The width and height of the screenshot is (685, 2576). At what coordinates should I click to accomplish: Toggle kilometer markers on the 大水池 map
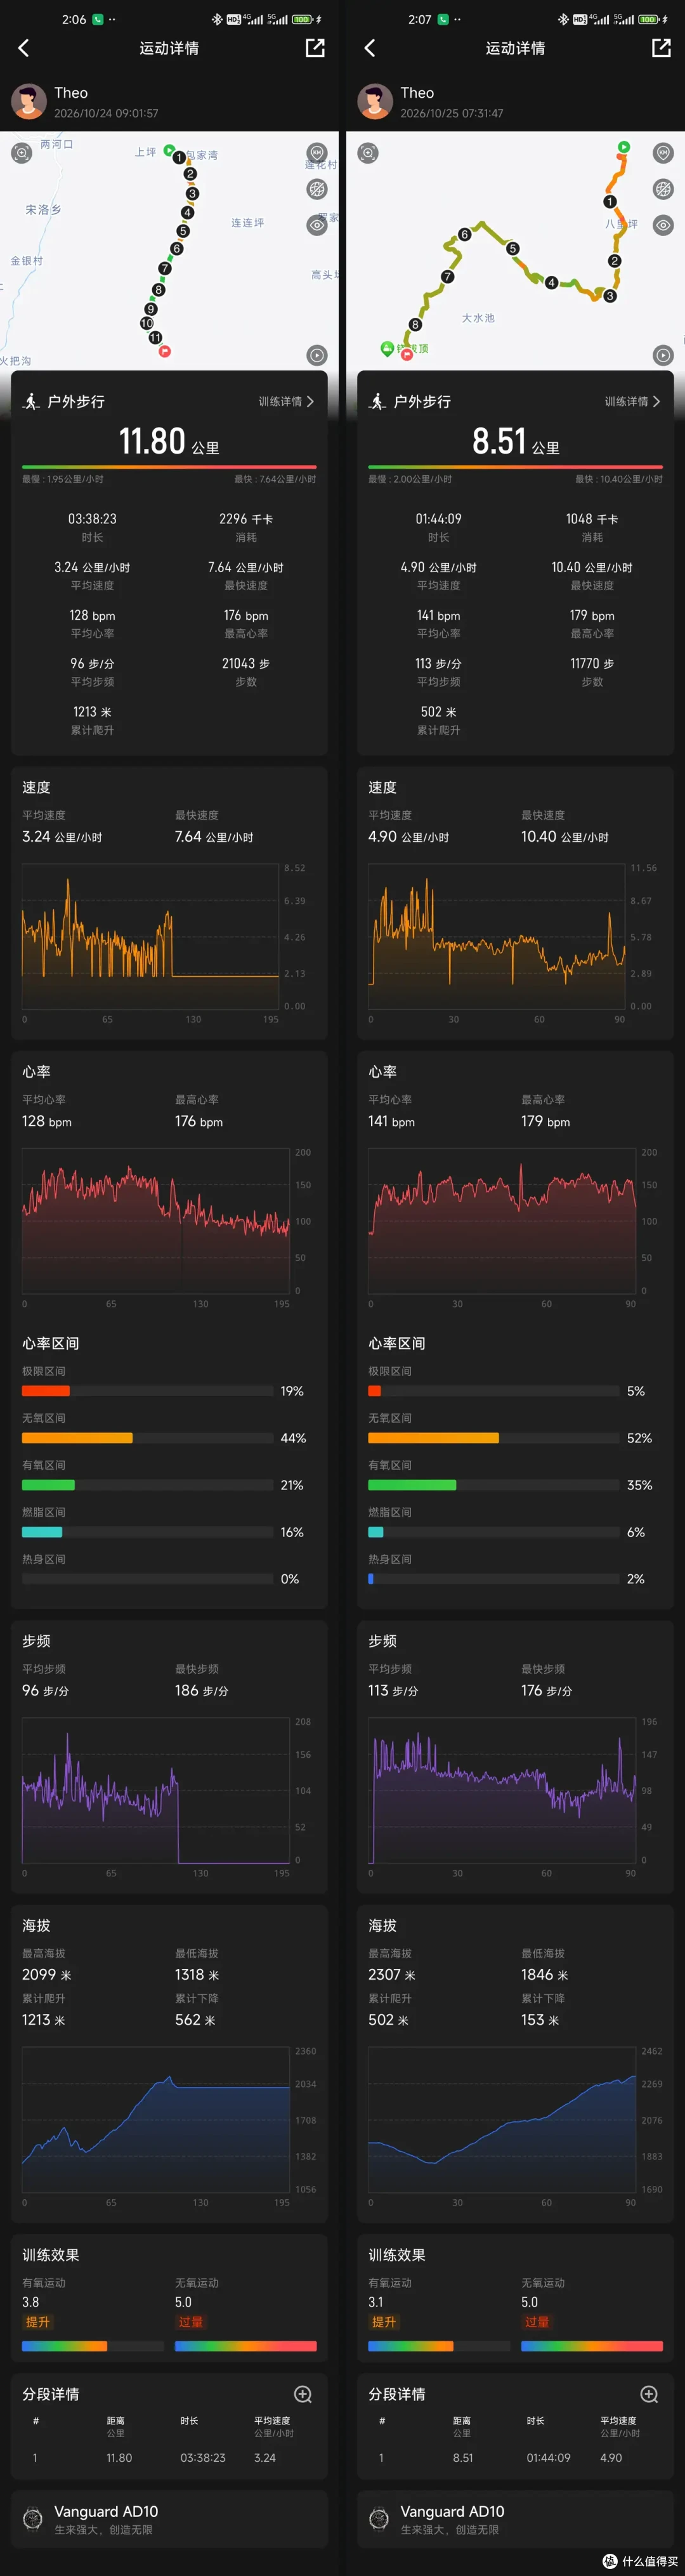(663, 153)
